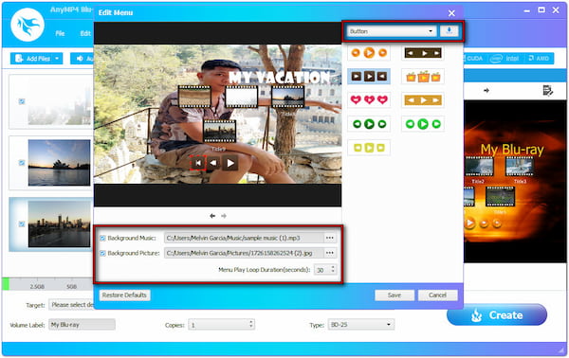Choose the orange round button style

pyautogui.click(x=369, y=53)
